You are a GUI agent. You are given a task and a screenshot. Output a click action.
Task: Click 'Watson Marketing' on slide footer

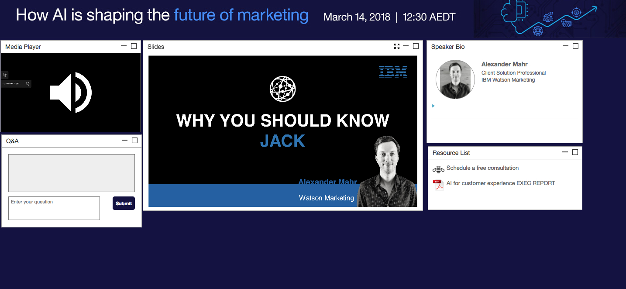coord(327,198)
